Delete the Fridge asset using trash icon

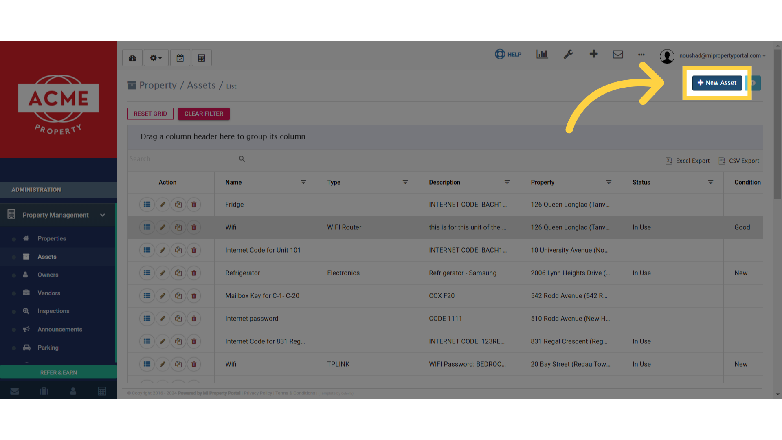pyautogui.click(x=193, y=204)
